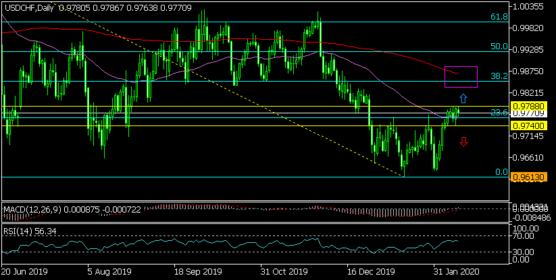Click the MACD value 0.000875
The width and height of the screenshot is (556, 280).
tap(82, 210)
